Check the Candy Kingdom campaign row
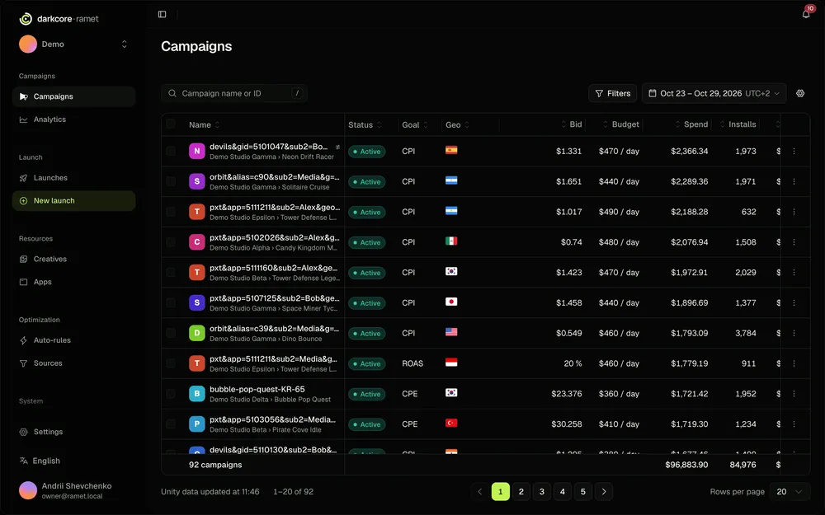 [x=171, y=242]
